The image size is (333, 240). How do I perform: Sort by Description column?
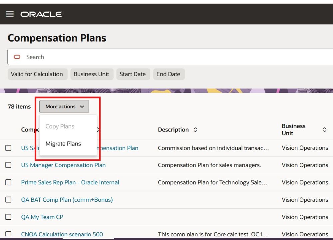click(x=195, y=130)
